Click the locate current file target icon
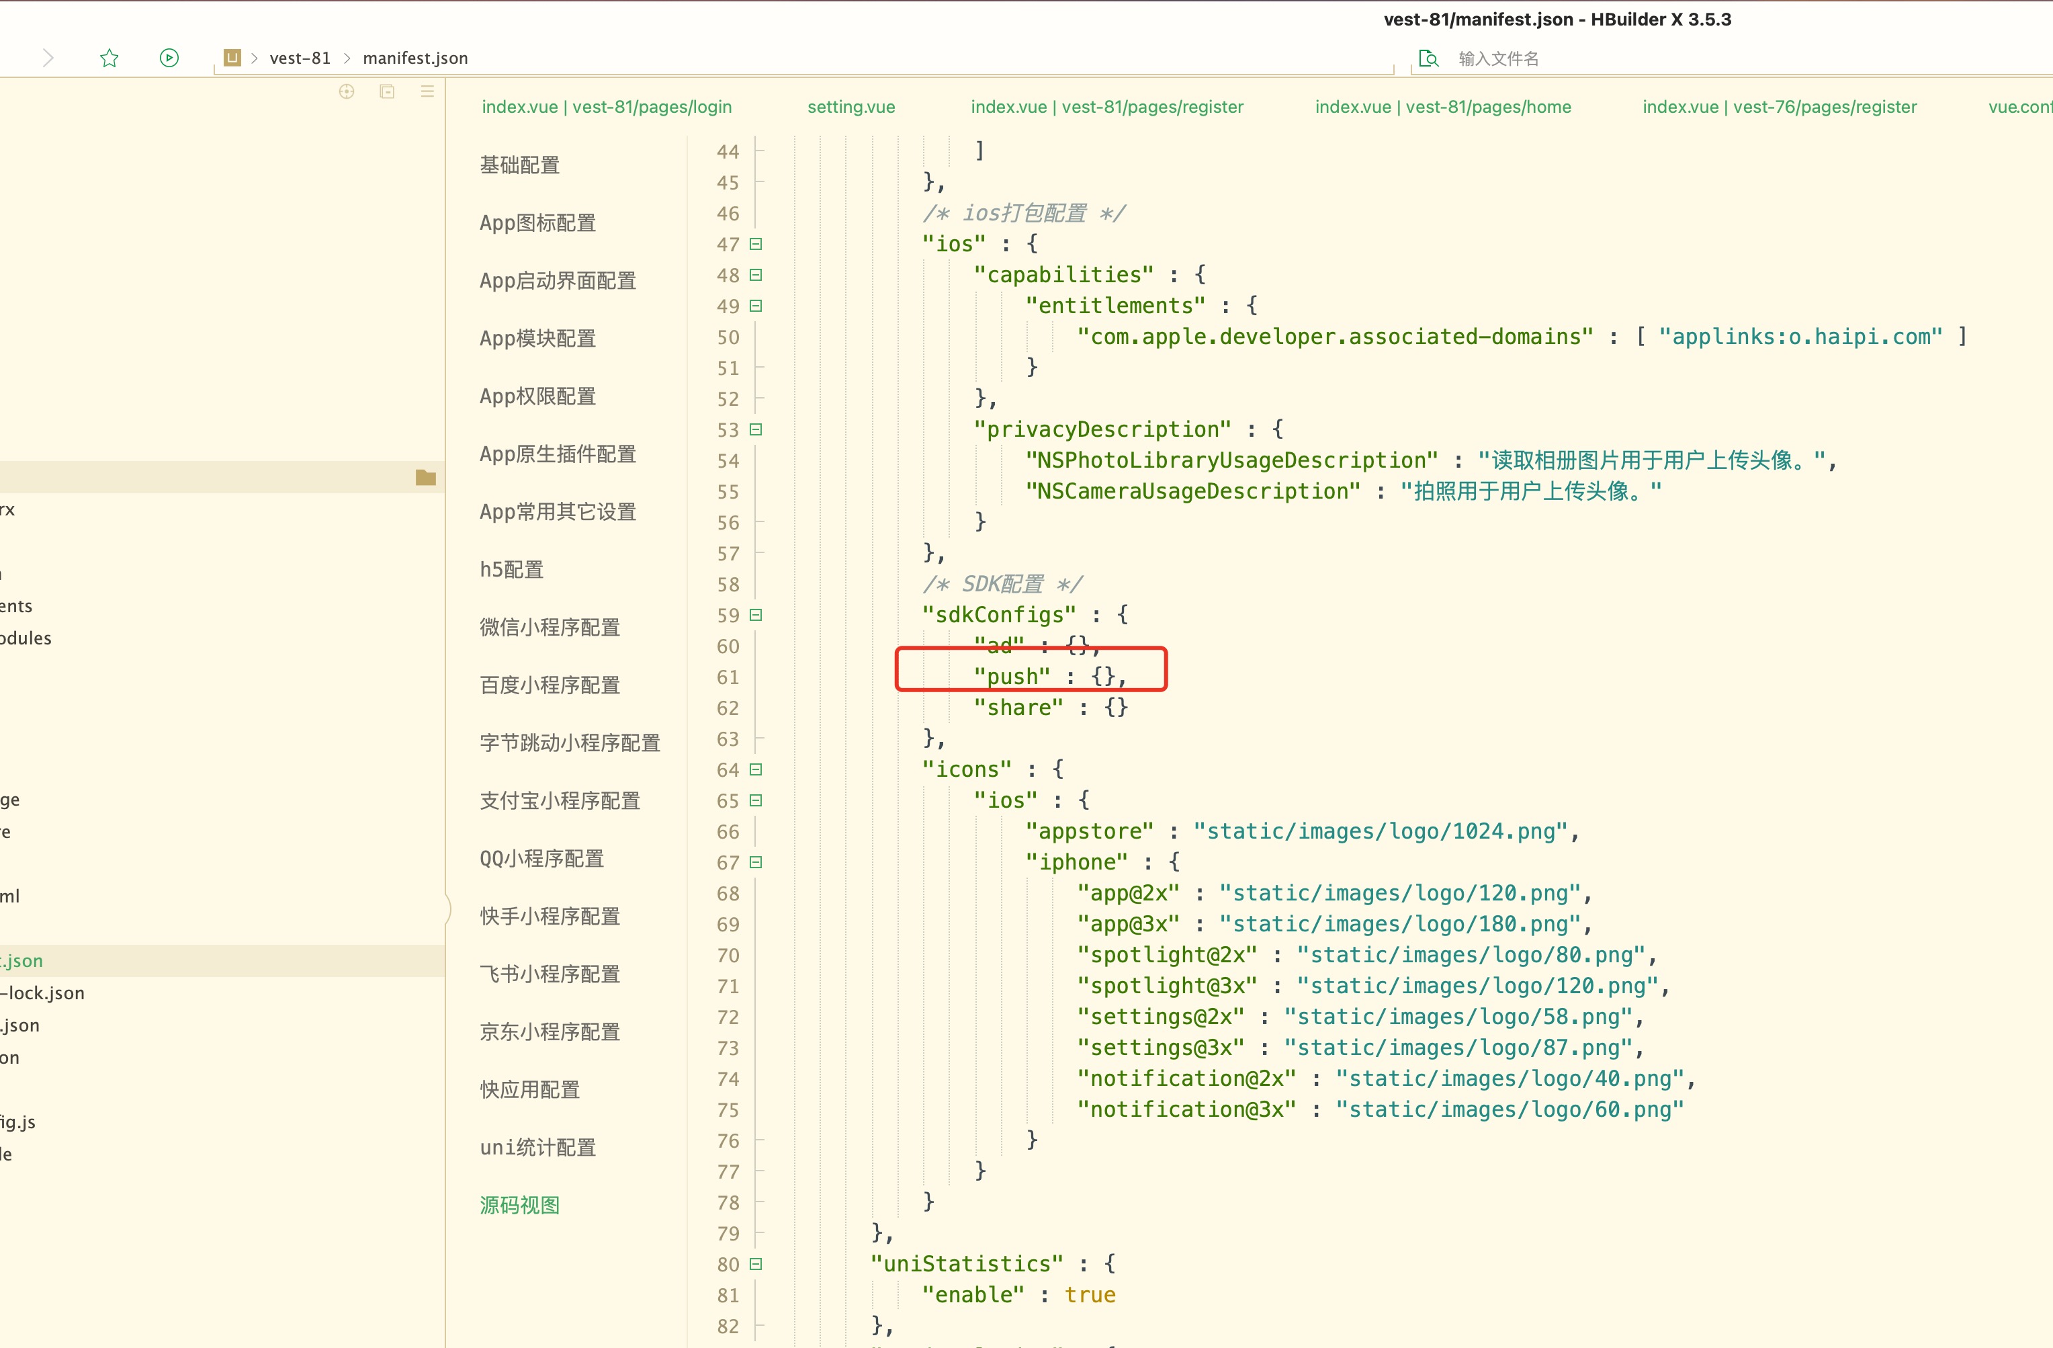 pyautogui.click(x=347, y=91)
